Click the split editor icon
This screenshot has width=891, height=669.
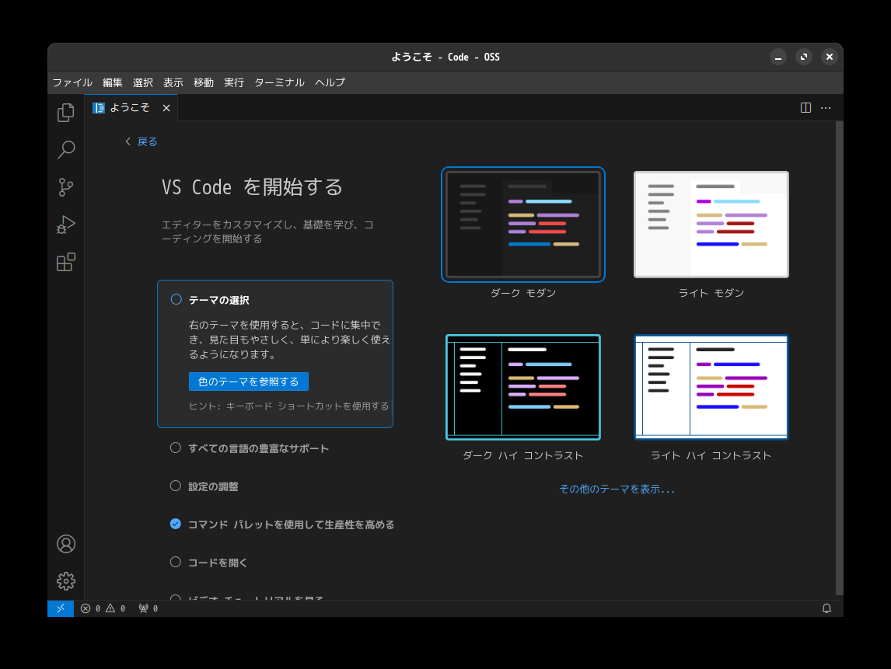tap(805, 108)
